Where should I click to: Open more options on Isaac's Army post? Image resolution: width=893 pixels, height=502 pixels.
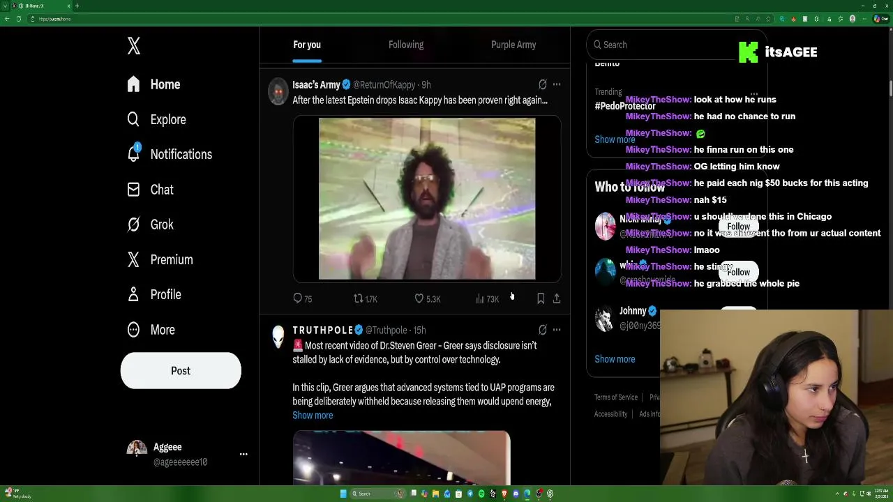tap(557, 84)
